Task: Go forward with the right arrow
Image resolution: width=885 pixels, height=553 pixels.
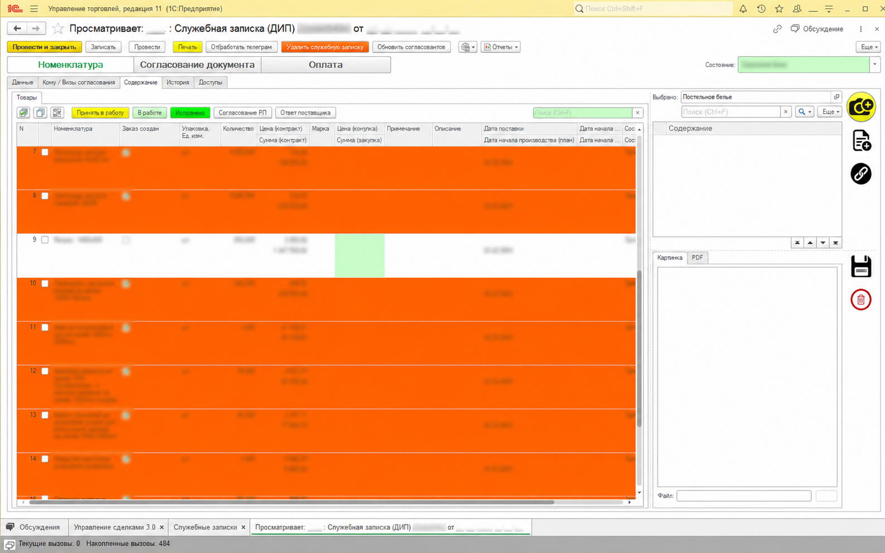Action: pyautogui.click(x=36, y=28)
